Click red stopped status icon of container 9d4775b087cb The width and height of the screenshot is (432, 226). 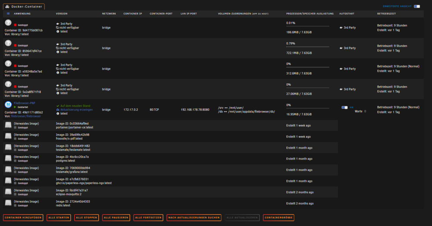click(15, 25)
